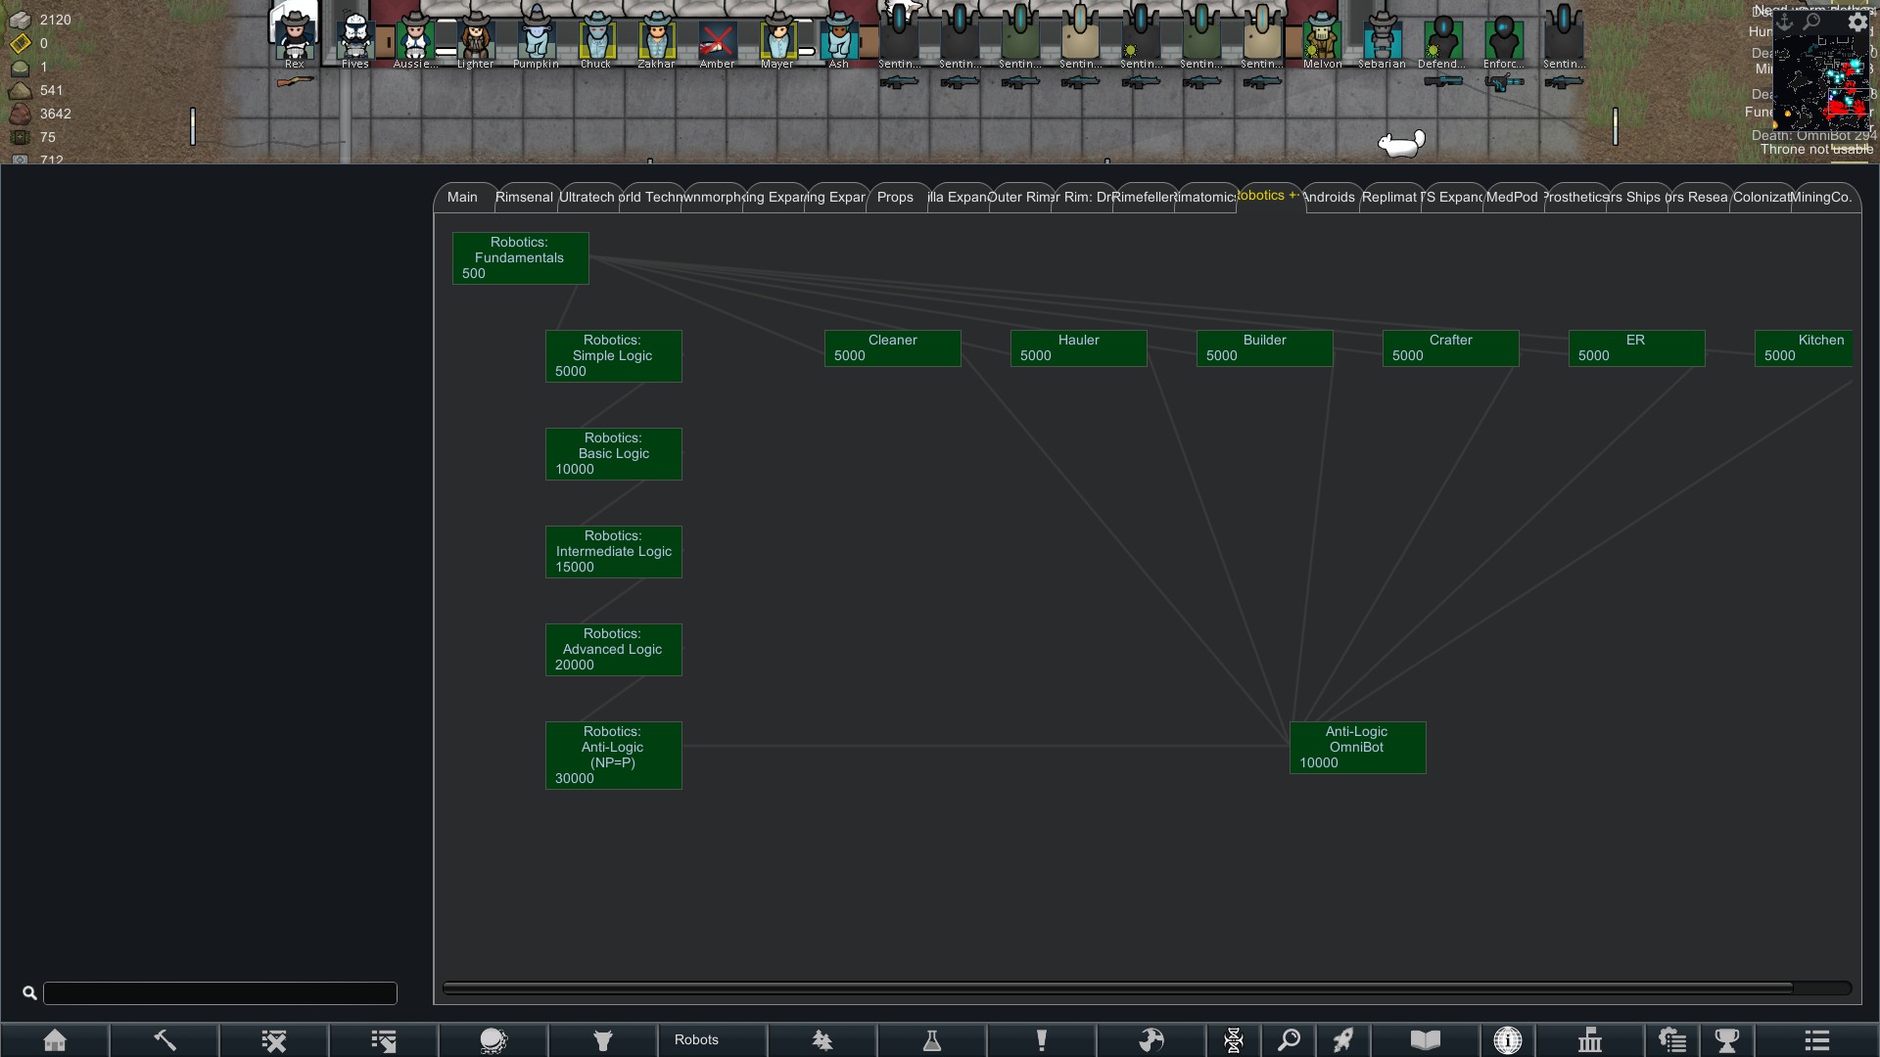The height and width of the screenshot is (1057, 1880).
Task: Open the trophy icon tab
Action: 1727,1040
